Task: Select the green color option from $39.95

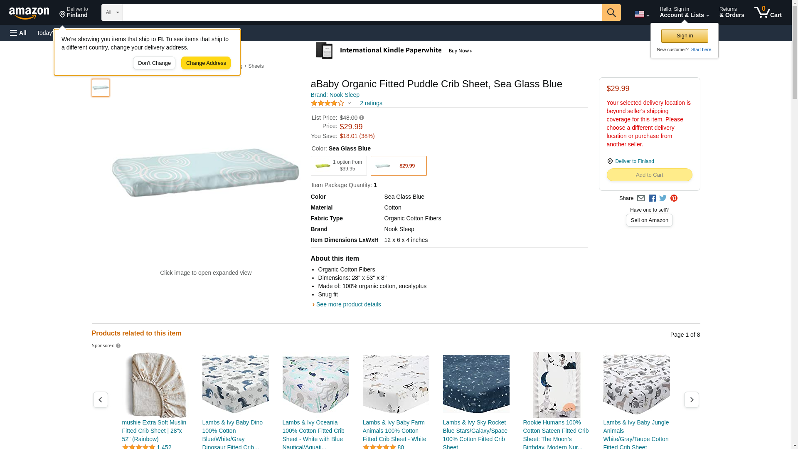Action: 338,166
